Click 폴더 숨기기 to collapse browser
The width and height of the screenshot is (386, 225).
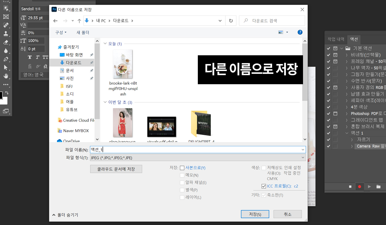[x=65, y=215]
